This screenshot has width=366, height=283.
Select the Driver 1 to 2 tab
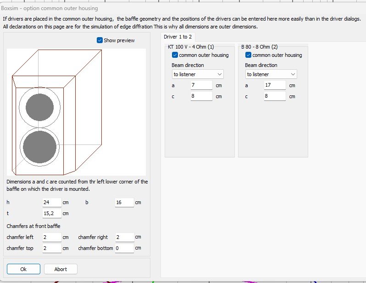(x=177, y=37)
